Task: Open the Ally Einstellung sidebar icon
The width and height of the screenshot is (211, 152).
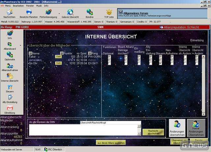Action: pos(10,97)
